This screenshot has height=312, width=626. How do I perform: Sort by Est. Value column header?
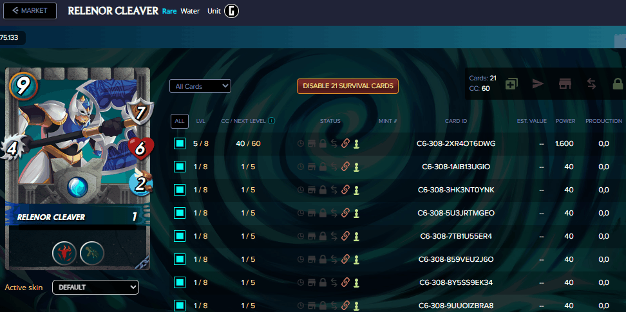click(532, 121)
